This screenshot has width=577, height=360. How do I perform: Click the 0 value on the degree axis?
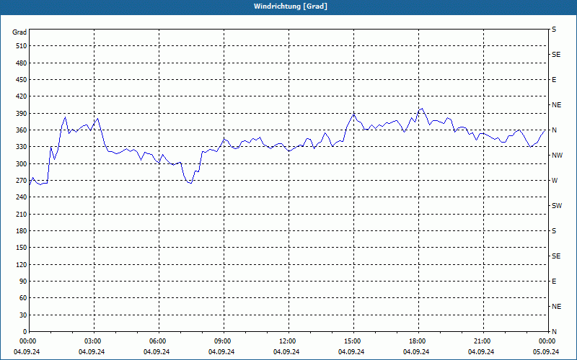25,332
